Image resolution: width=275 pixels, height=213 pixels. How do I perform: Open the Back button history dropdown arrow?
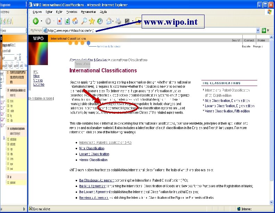coord(41,21)
